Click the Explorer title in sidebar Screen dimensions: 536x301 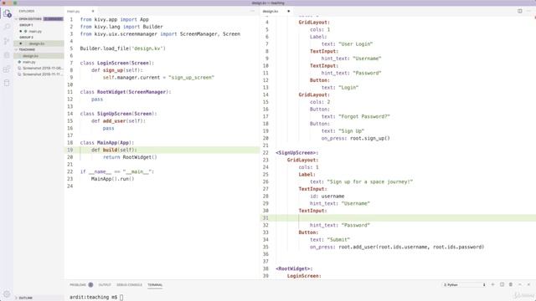coord(27,11)
